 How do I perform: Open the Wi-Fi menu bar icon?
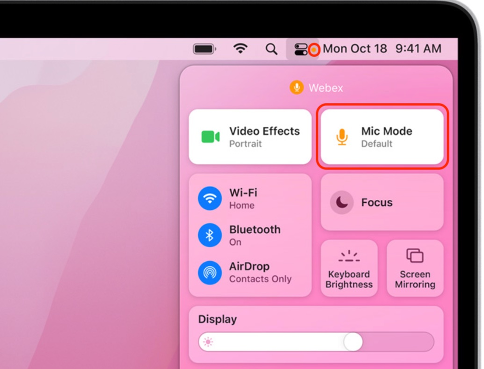click(241, 48)
